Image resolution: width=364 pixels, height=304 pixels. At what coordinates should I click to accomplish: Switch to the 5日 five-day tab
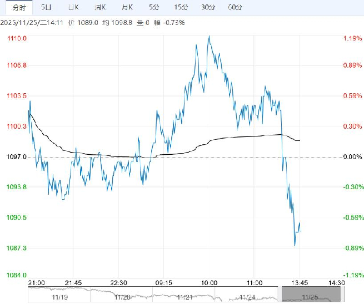pos(46,7)
